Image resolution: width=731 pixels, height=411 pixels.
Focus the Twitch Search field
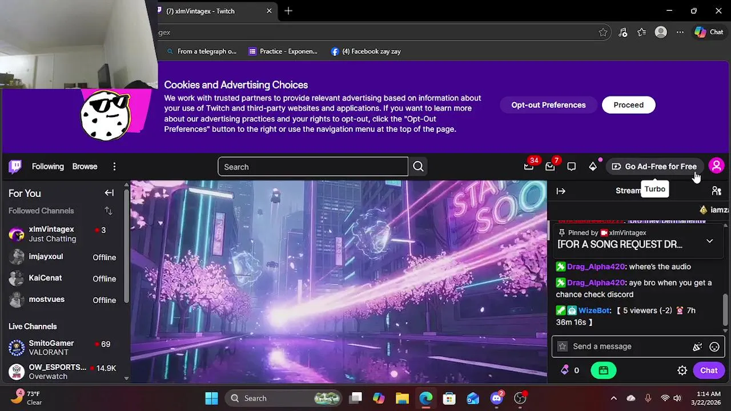click(x=313, y=167)
